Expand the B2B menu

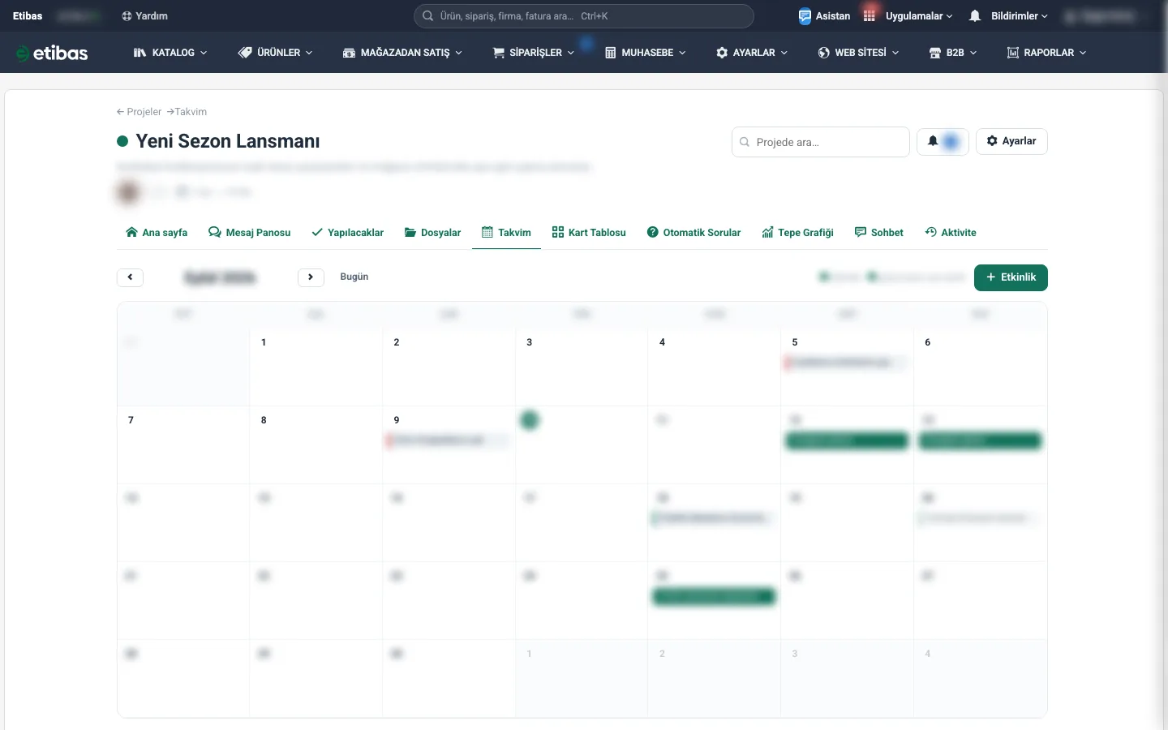[953, 53]
